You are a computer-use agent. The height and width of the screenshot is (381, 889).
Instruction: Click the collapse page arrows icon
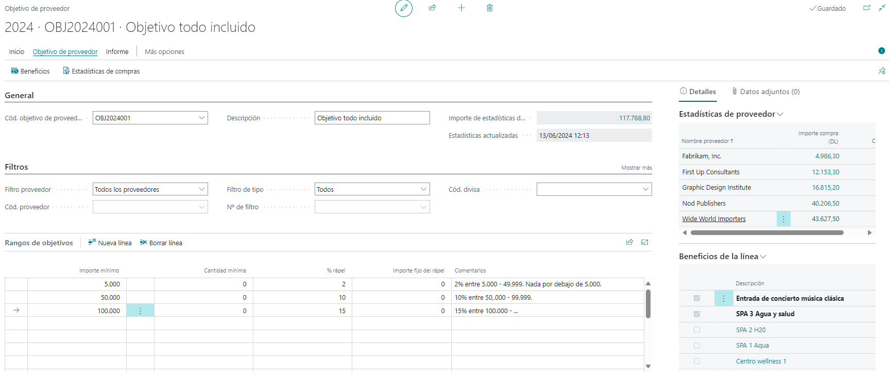882,8
